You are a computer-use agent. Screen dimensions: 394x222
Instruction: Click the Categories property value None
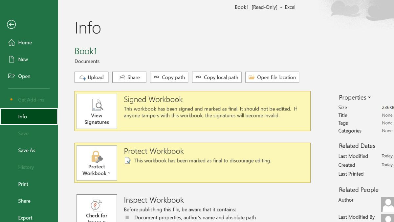pos(387,131)
